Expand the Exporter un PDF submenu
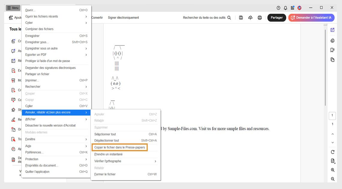The height and width of the screenshot is (189, 342). 56,55
